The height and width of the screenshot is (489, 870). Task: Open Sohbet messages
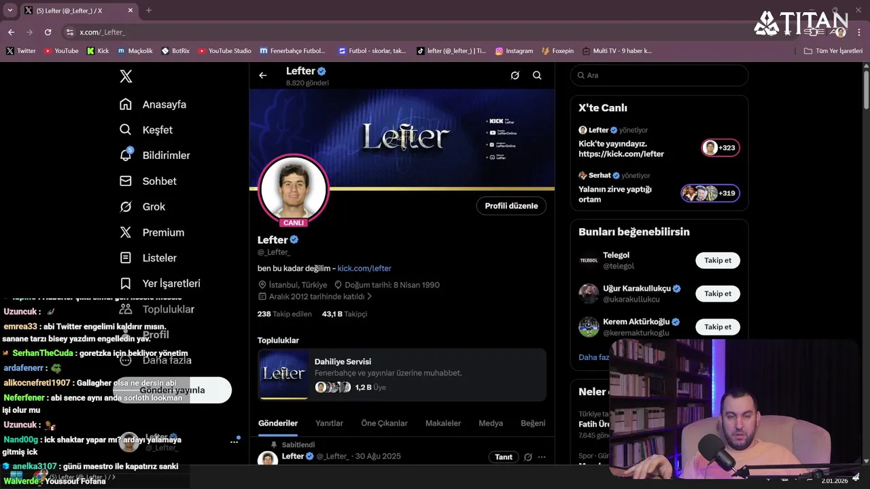click(x=149, y=181)
